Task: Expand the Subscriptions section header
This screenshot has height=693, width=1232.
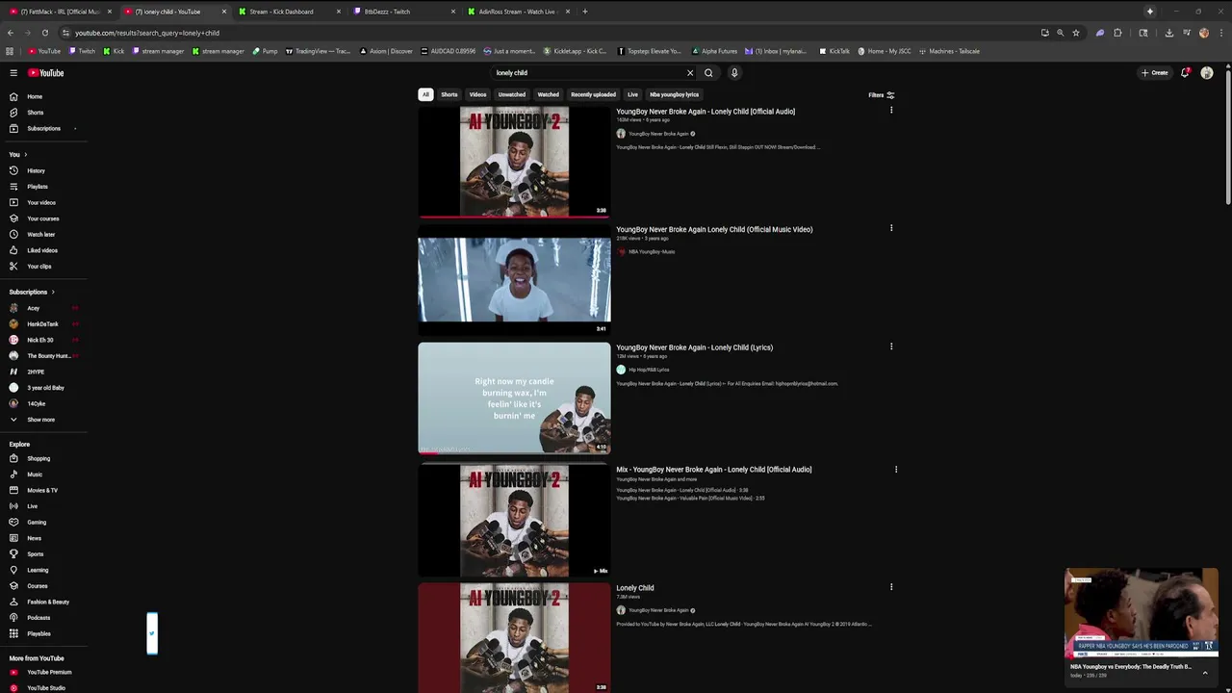Action: point(32,292)
